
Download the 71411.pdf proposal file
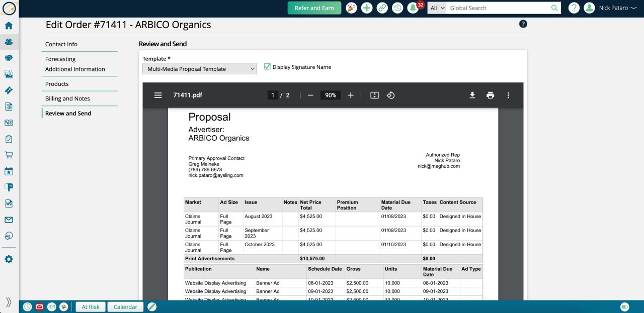[x=472, y=95]
